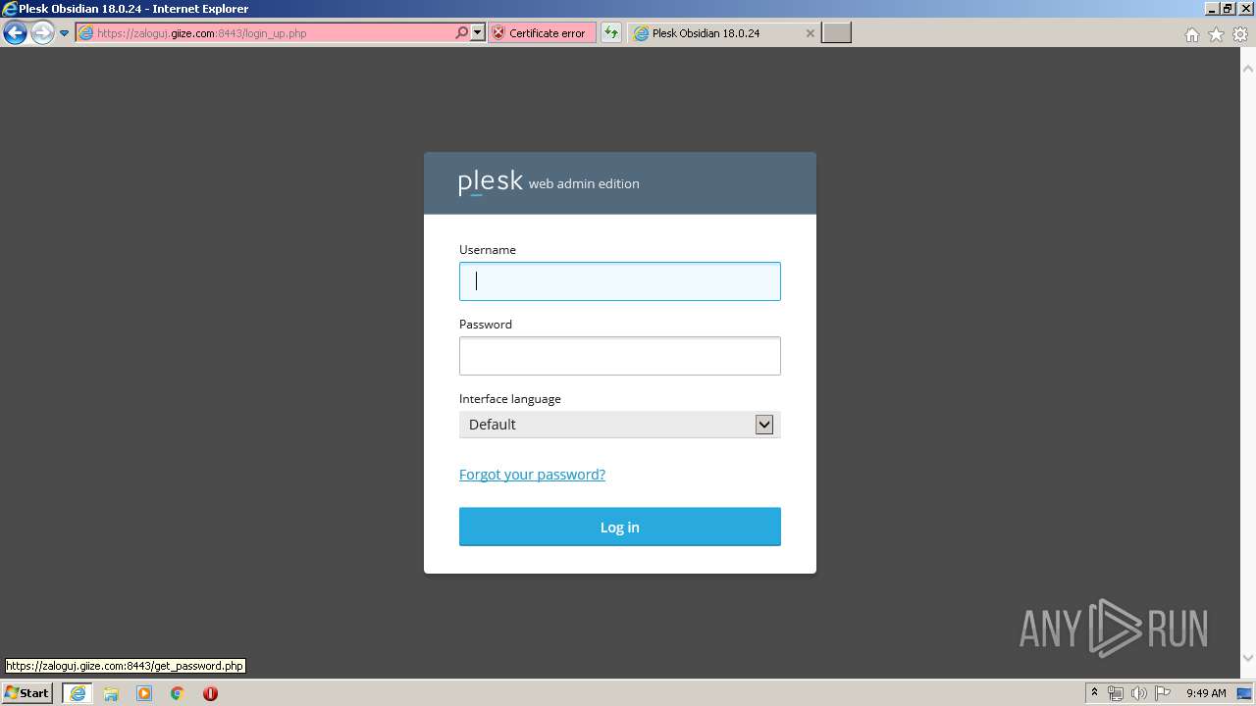The width and height of the screenshot is (1256, 706).
Task: Click the page scrollbar up arrow
Action: click(1248, 69)
